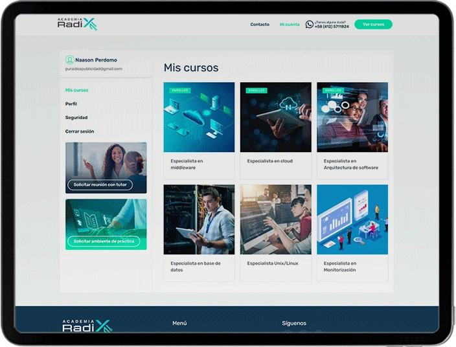Image resolution: width=456 pixels, height=347 pixels.
Task: Click the Academia Radix footer logo
Action: [x=87, y=326]
